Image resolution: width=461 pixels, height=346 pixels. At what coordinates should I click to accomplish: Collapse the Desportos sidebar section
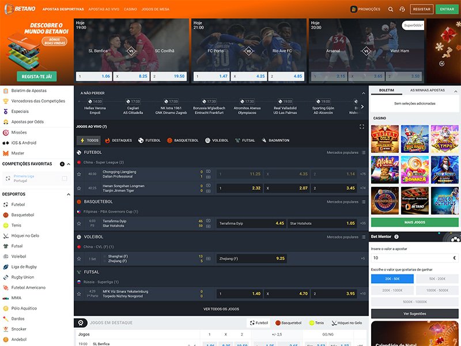pyautogui.click(x=69, y=194)
